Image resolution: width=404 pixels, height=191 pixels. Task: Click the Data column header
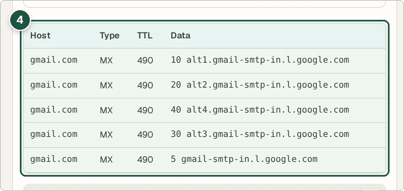tap(180, 36)
